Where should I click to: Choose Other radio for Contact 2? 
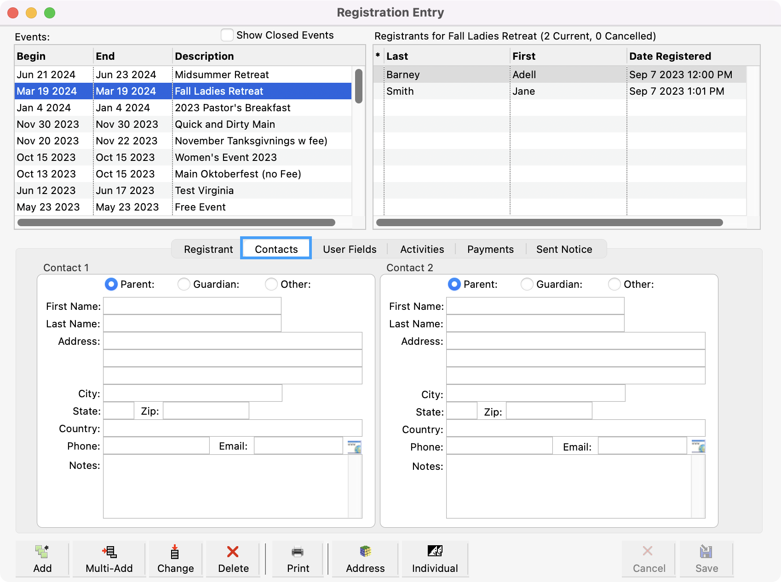pos(614,285)
